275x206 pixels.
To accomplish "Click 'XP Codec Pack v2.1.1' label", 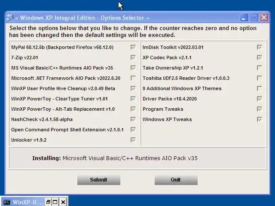I will click(167, 58).
